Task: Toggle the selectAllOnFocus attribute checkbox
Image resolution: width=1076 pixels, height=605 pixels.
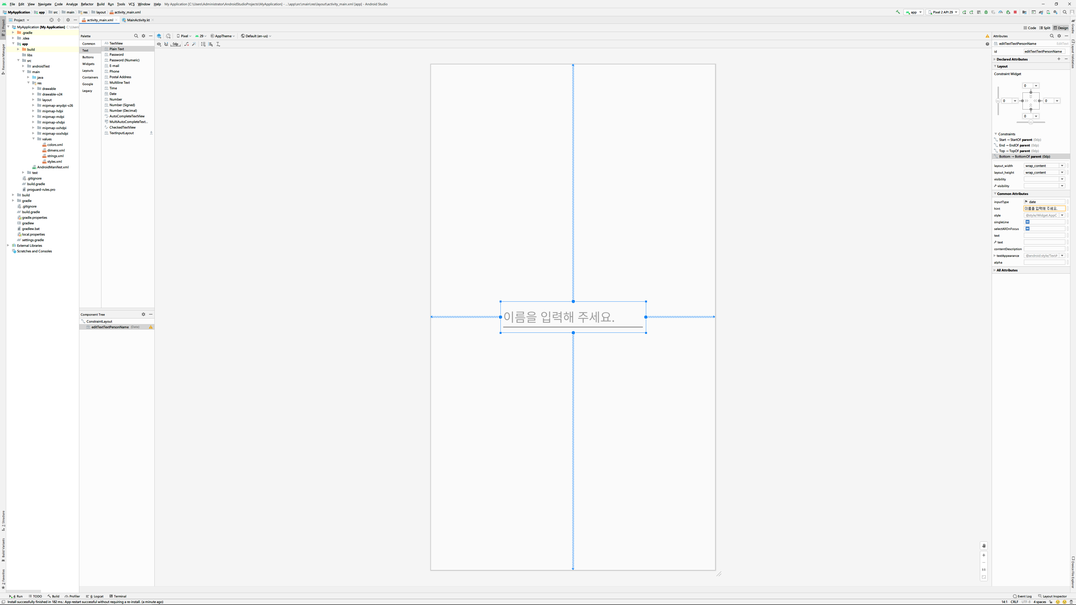Action: pyautogui.click(x=1027, y=229)
